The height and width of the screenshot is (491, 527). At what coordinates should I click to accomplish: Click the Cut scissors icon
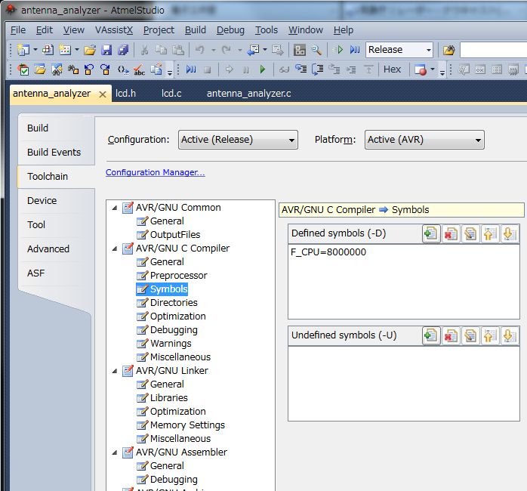click(144, 50)
